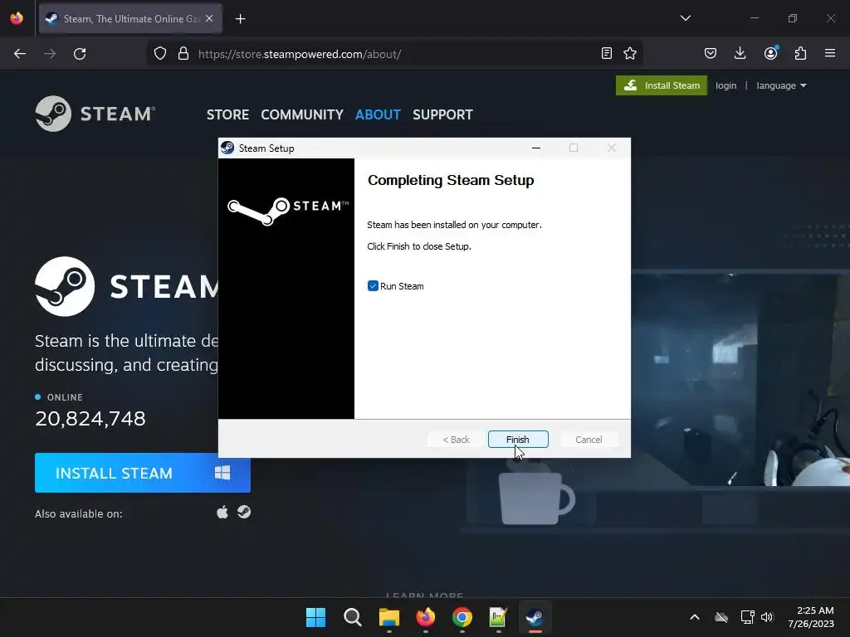Click the OneDrive cloud tray icon
Image resolution: width=850 pixels, height=637 pixels.
point(721,617)
